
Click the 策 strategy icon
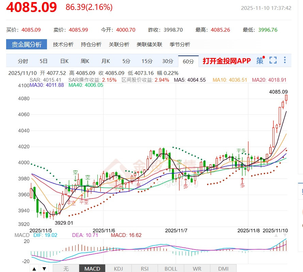[260, 61]
